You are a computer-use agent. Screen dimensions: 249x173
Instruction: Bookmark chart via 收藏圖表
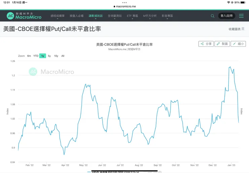pyautogui.click(x=236, y=29)
